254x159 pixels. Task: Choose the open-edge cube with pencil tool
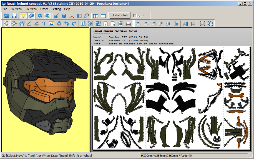coord(56,16)
